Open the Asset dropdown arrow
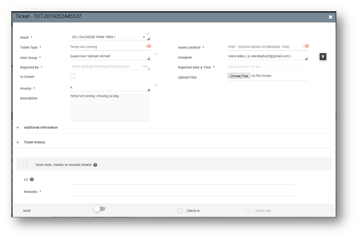The image size is (359, 240). (x=148, y=39)
